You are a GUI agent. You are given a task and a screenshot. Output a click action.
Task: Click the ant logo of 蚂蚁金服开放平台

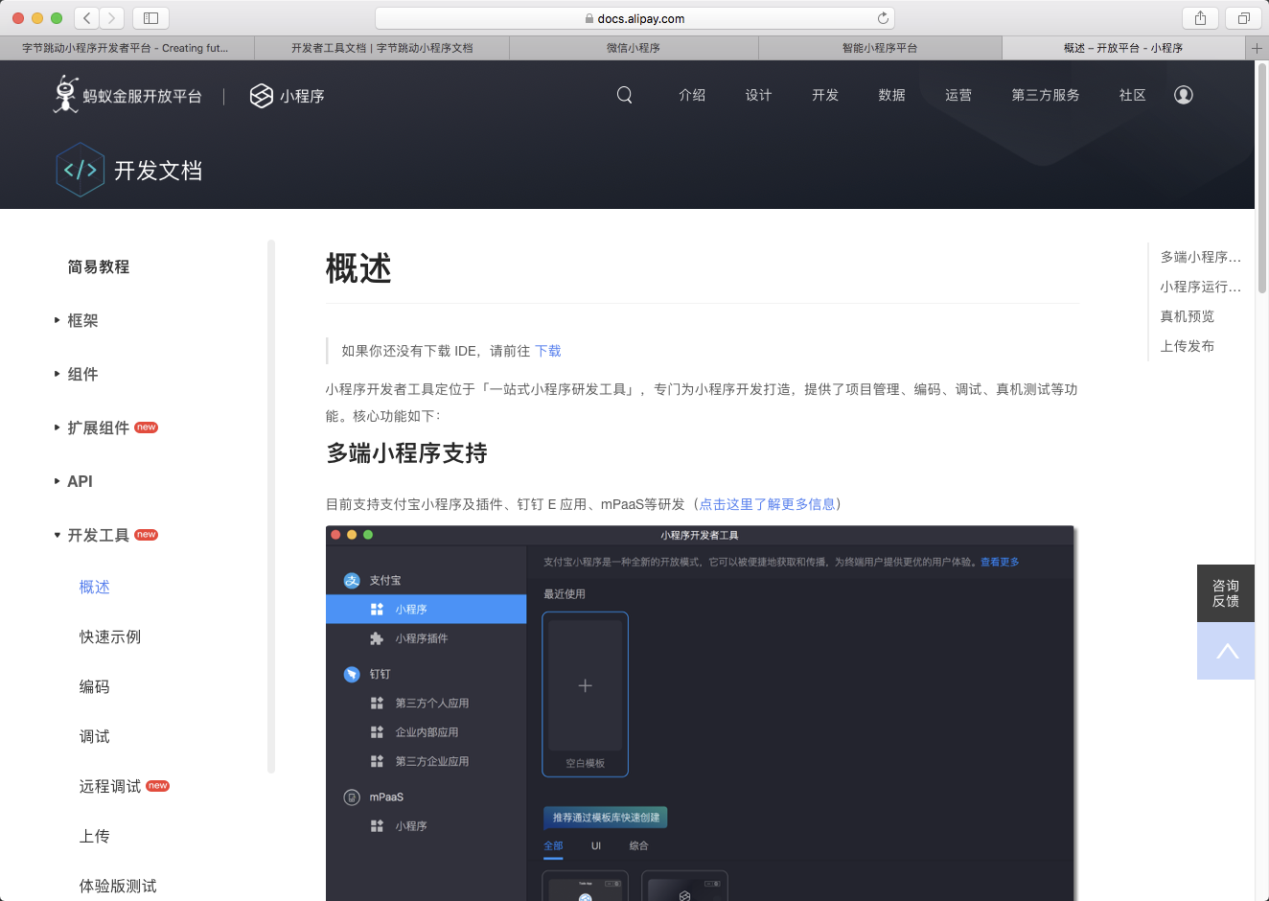point(65,94)
